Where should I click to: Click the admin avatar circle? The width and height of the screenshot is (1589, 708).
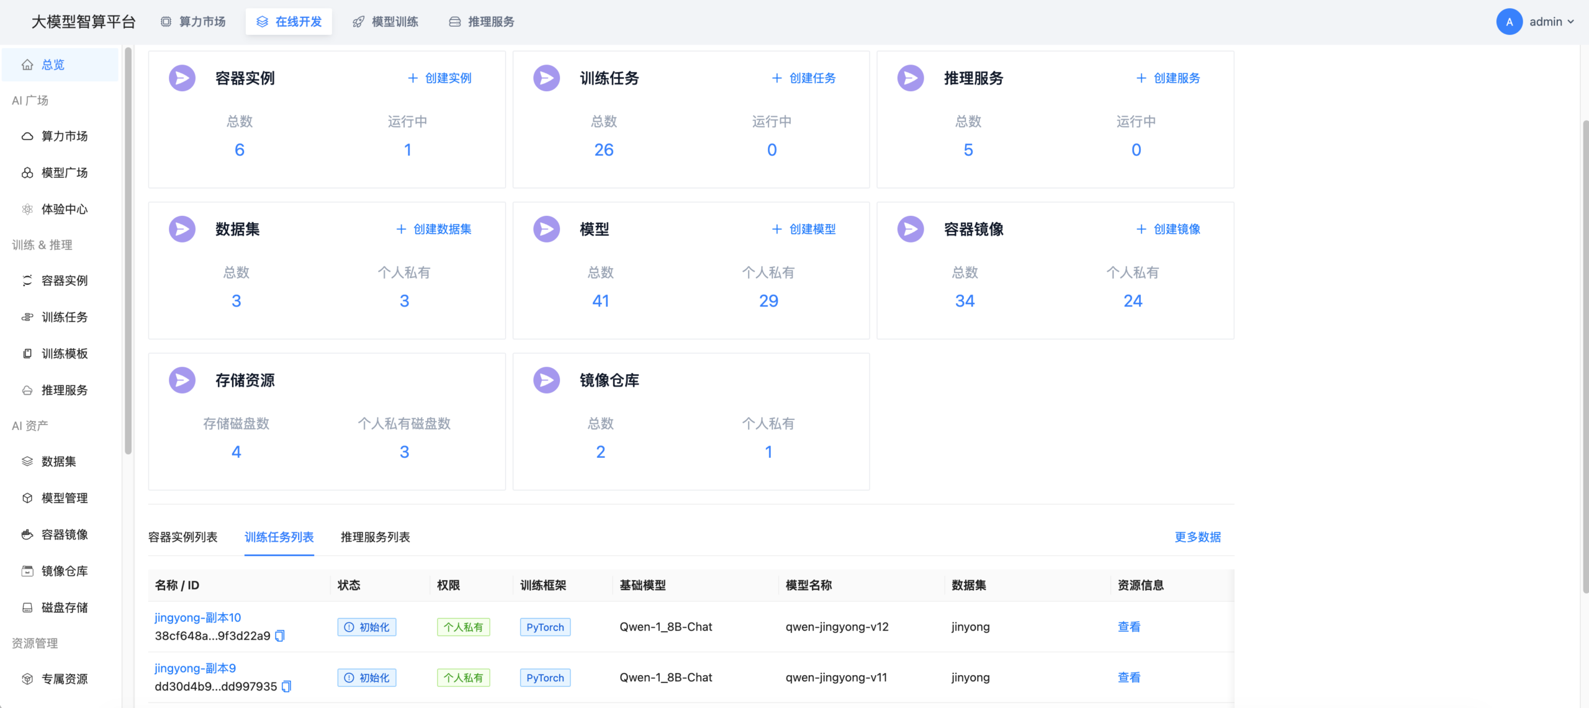[1509, 22]
